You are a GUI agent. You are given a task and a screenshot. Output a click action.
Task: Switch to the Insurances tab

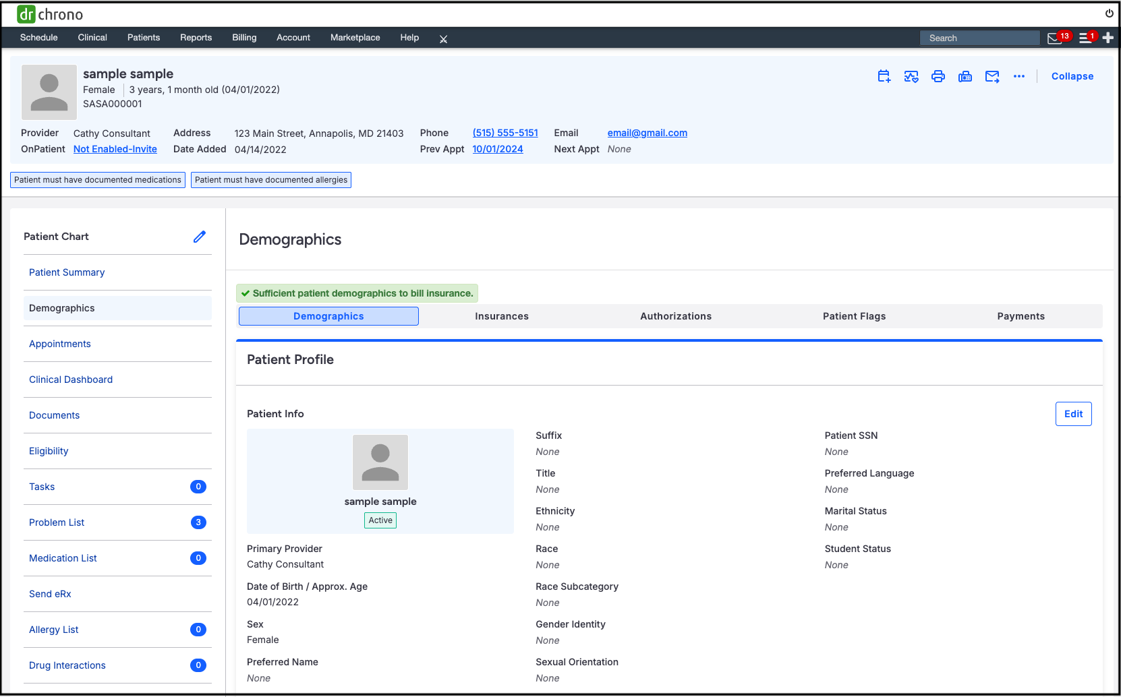coord(501,316)
